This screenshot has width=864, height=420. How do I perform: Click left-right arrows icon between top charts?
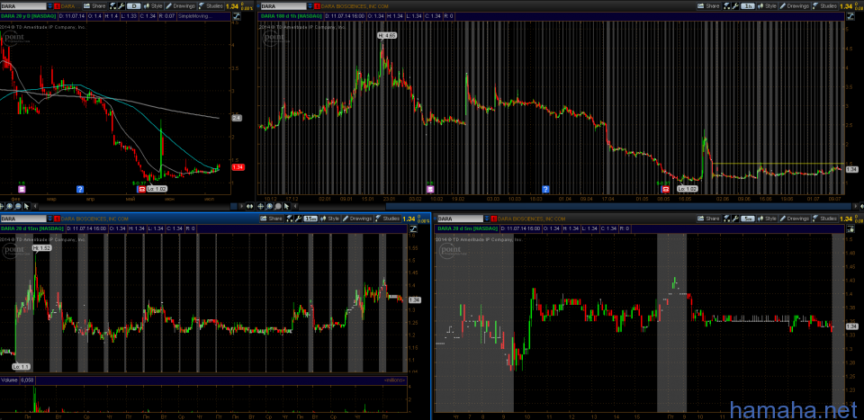tap(249, 207)
